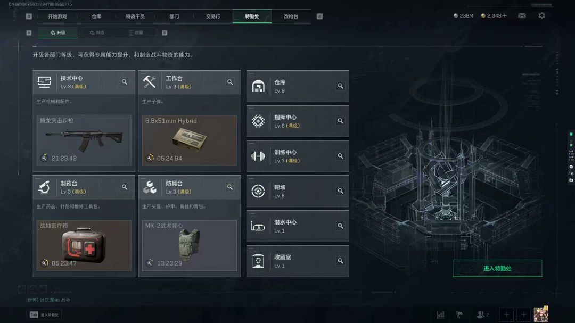Image resolution: width=575 pixels, height=323 pixels.
Task: Switch to the 交易行 tab
Action: [x=213, y=16]
